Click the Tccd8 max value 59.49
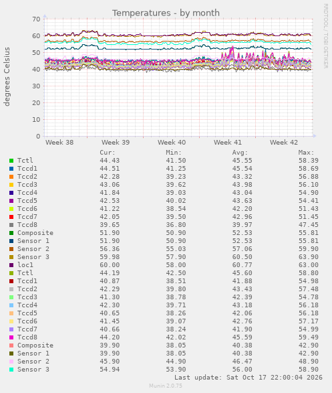This screenshot has width=332, height=393. (309, 337)
